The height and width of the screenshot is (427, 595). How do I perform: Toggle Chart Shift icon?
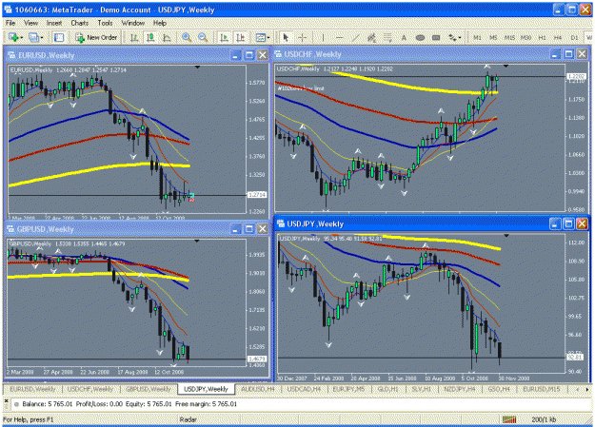pos(240,37)
